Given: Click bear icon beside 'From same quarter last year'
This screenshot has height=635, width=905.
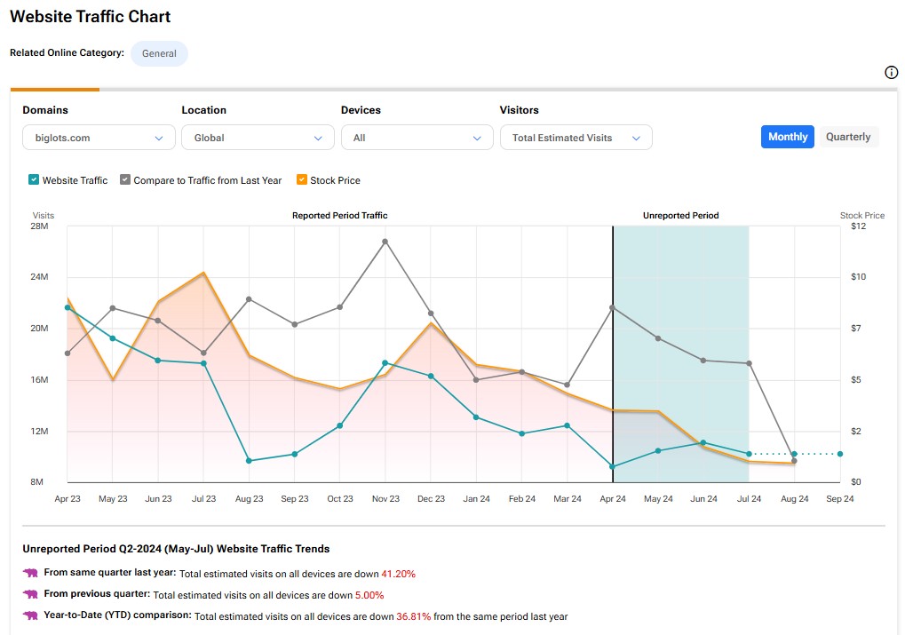Looking at the screenshot, I should tap(30, 573).
